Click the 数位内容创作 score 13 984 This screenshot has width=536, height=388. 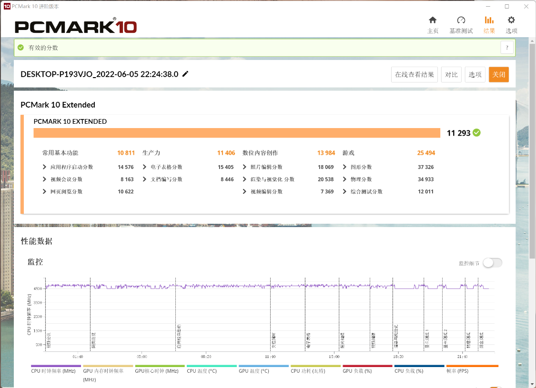(x=326, y=153)
